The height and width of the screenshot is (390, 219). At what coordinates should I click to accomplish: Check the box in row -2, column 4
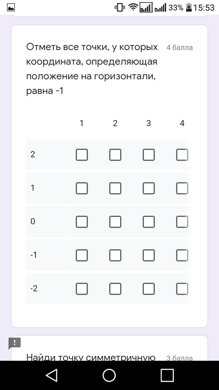tap(182, 289)
